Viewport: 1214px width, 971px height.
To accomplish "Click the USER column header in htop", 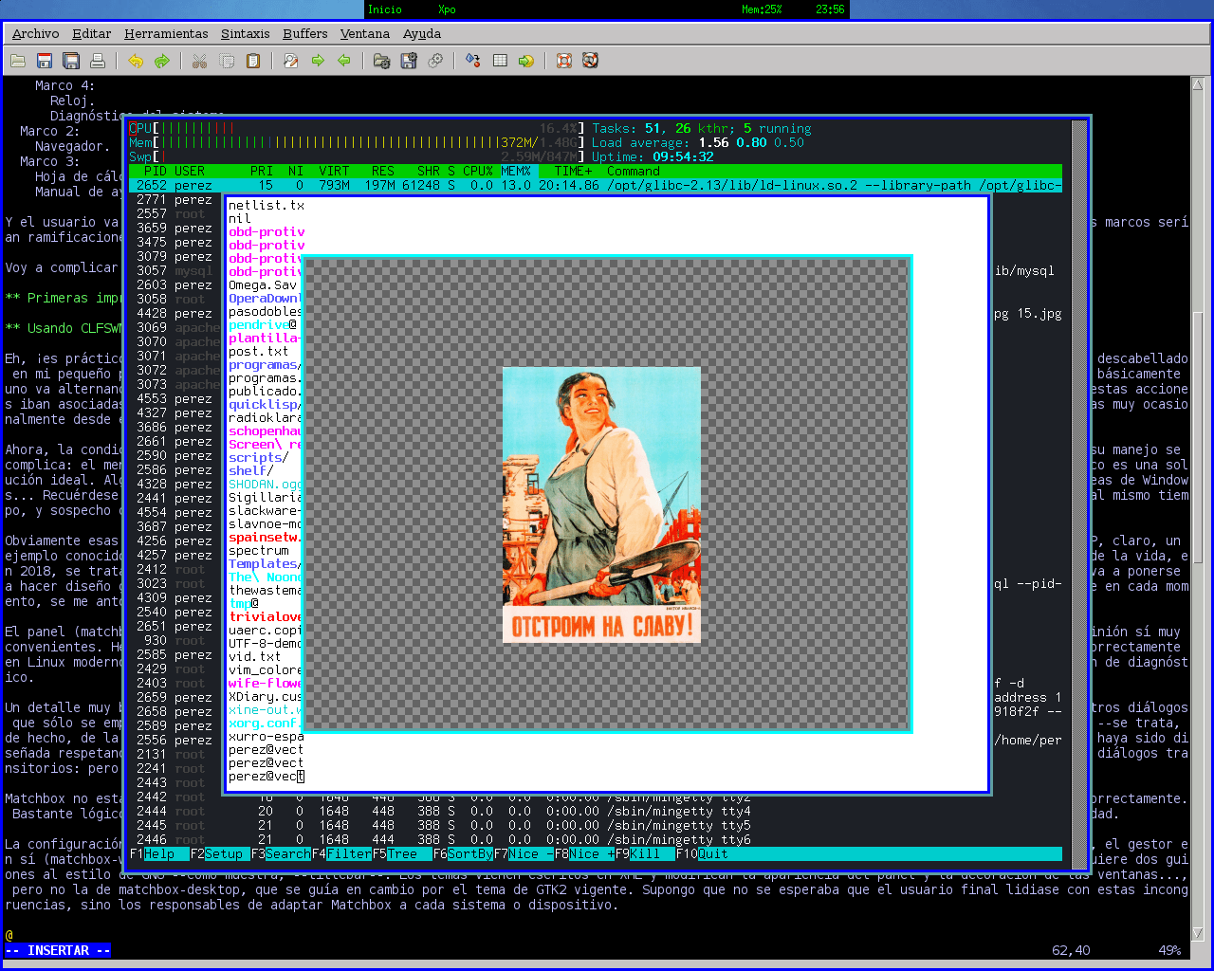I will [x=190, y=172].
